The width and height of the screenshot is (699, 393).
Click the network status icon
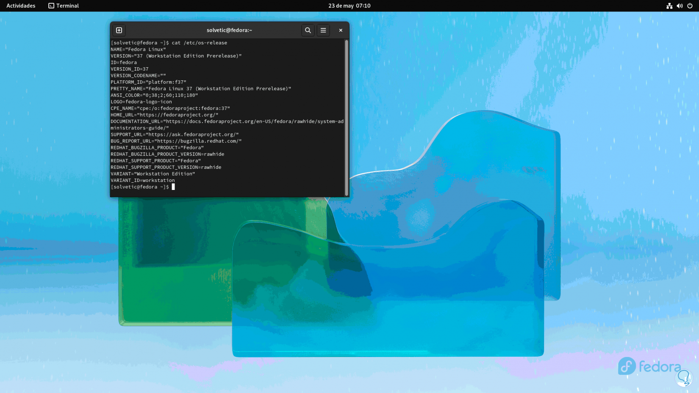coord(669,5)
